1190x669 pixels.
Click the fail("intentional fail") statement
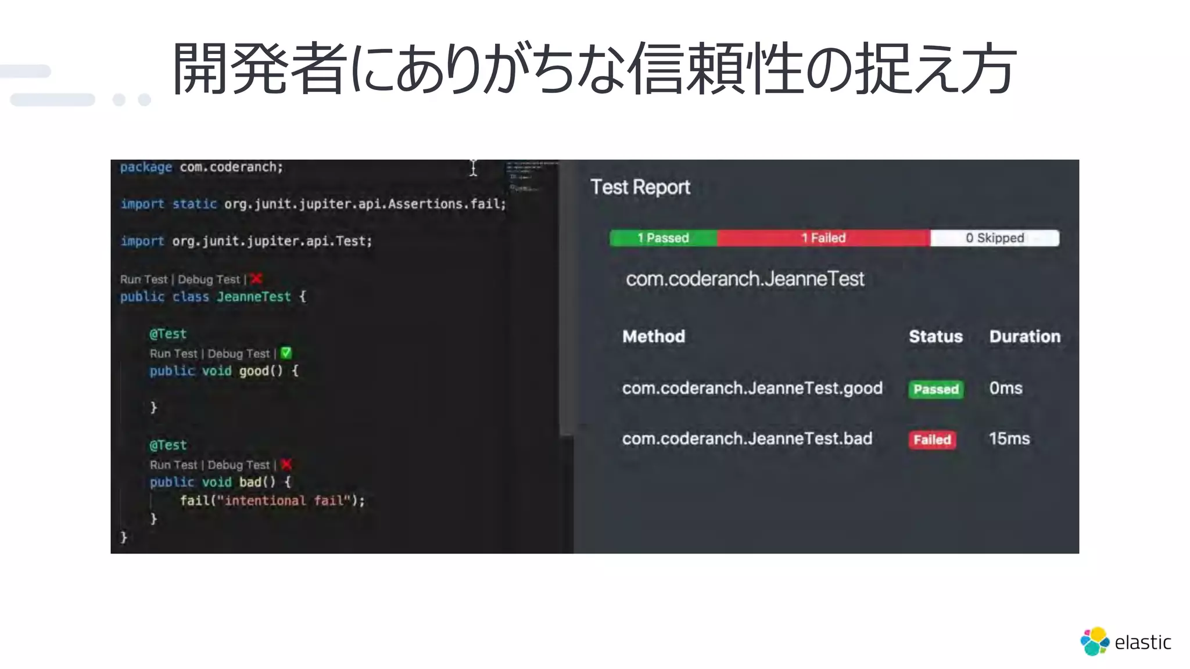tap(273, 501)
